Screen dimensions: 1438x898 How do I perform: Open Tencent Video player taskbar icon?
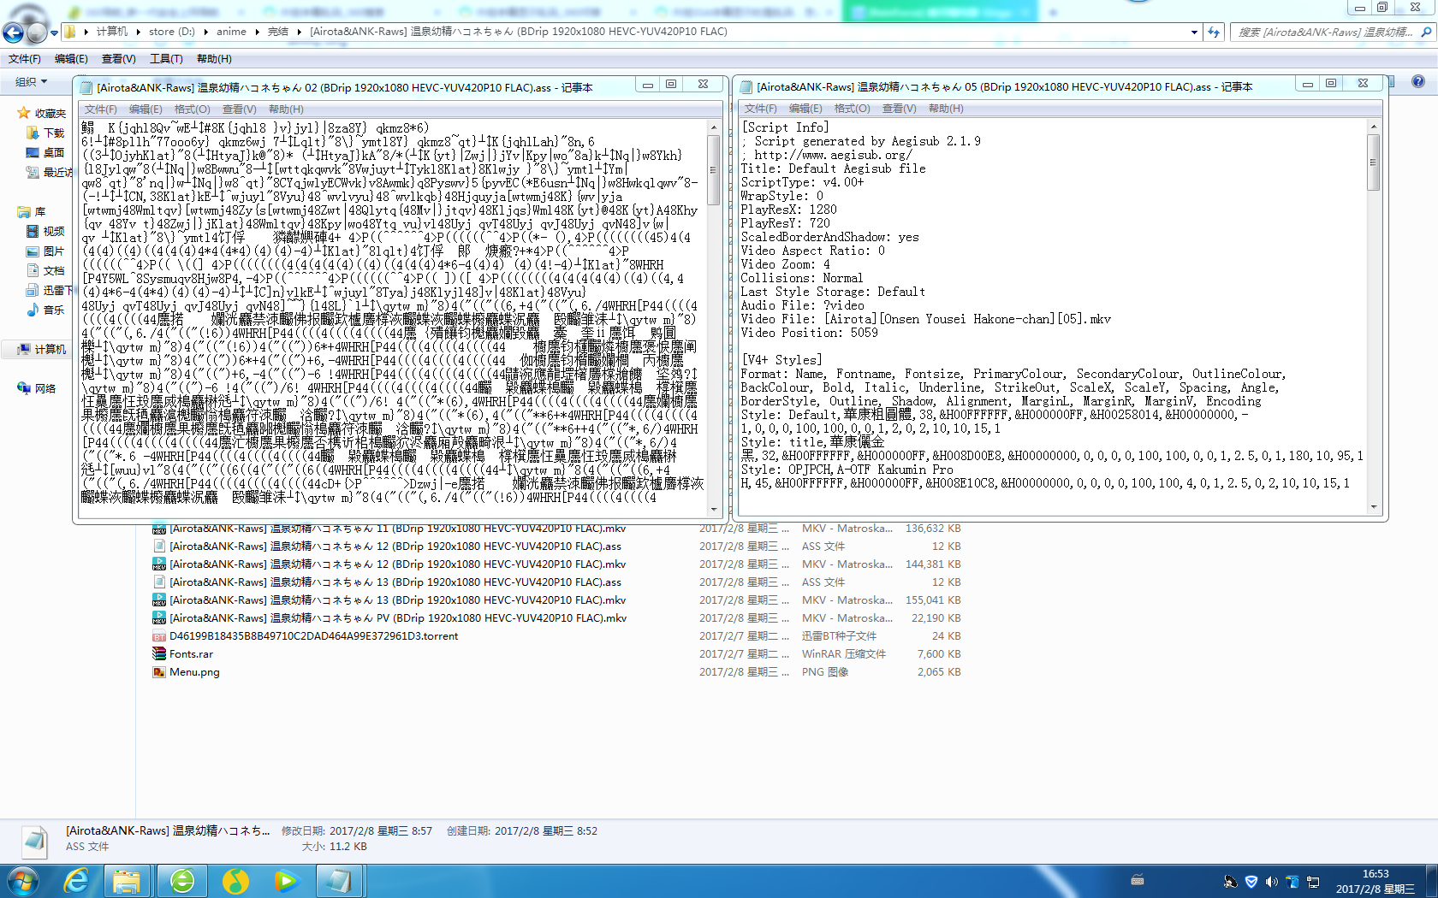(x=287, y=881)
